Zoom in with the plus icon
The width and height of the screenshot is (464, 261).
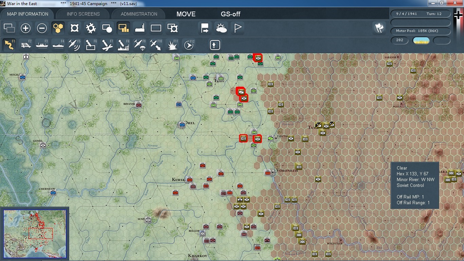coord(25,28)
